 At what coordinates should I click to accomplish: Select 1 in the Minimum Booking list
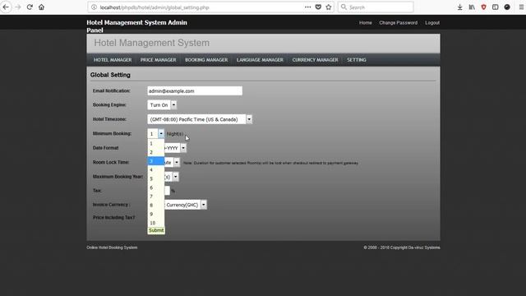tap(156, 143)
